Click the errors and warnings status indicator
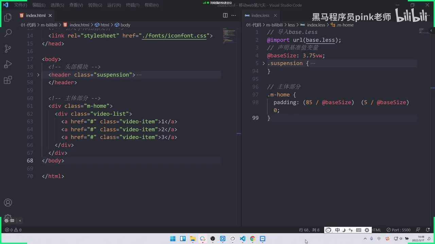Image resolution: width=435 pixels, height=244 pixels. tap(13, 230)
